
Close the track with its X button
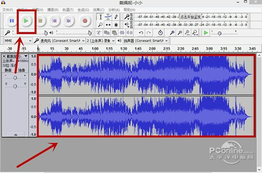click(4, 56)
